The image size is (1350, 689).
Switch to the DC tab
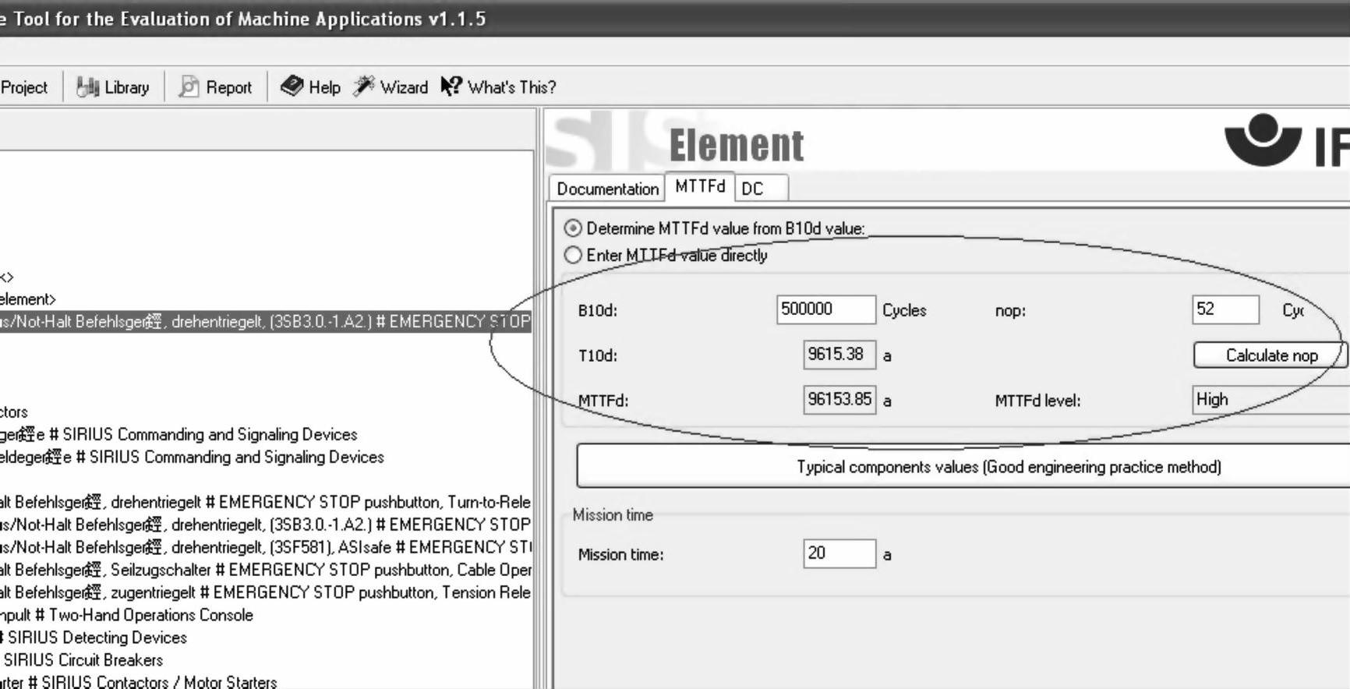coord(760,189)
